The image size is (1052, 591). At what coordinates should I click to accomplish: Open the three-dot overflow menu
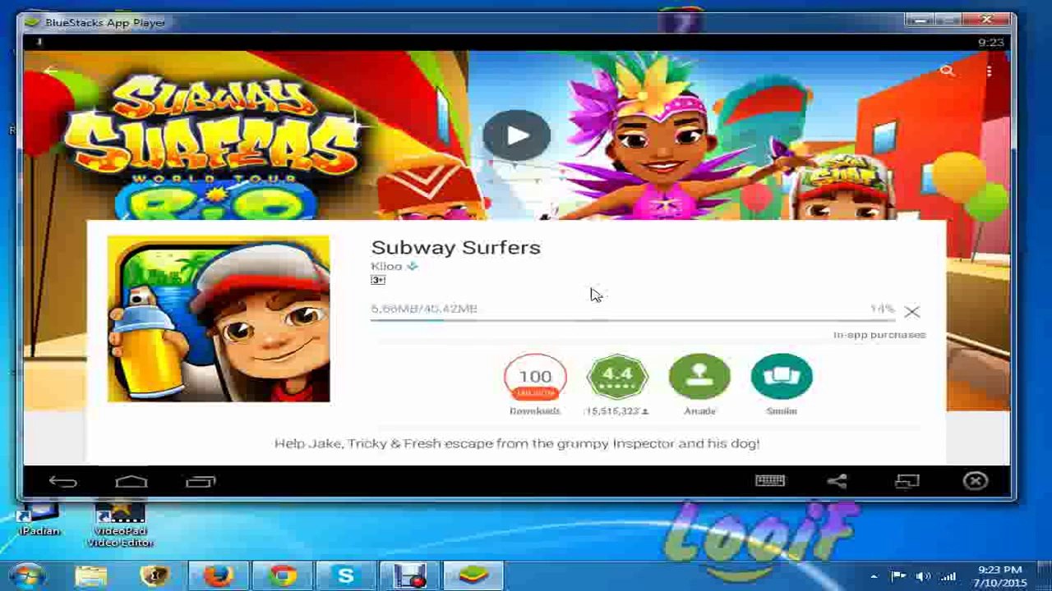[x=990, y=71]
